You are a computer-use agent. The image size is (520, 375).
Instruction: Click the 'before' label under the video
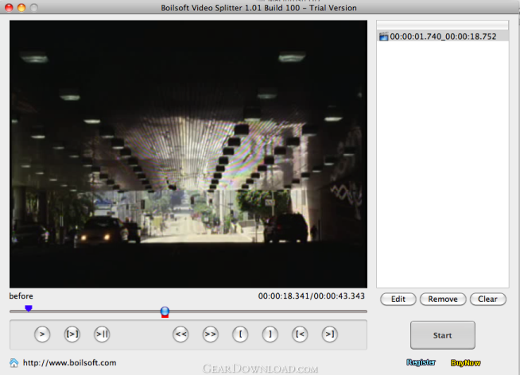21,296
